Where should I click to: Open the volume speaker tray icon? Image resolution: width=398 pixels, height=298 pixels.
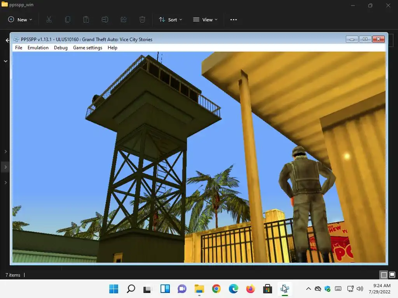(x=360, y=289)
